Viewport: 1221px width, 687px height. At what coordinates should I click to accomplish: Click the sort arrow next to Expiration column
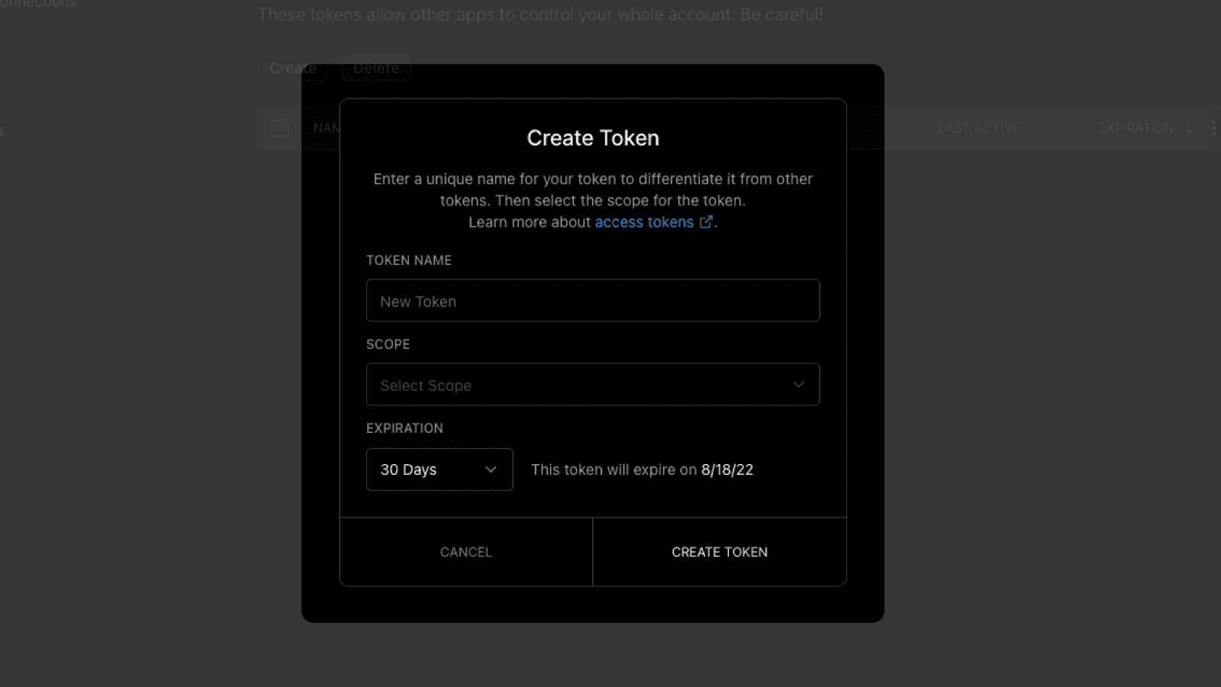coord(1189,128)
